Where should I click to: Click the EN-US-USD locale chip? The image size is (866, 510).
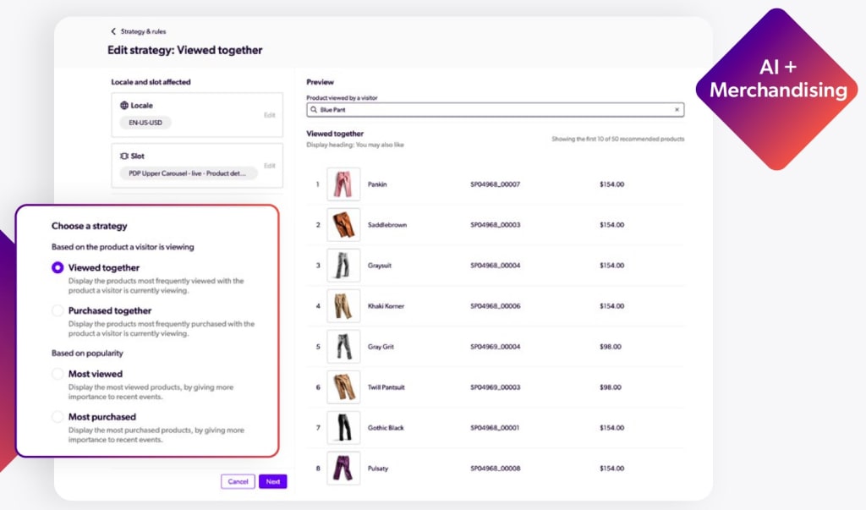[x=145, y=123]
